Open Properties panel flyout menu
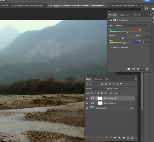The height and width of the screenshot is (142, 154). [151, 15]
